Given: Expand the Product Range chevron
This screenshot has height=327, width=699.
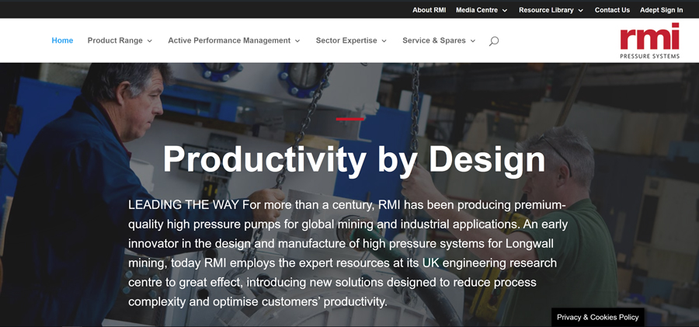Looking at the screenshot, I should [x=150, y=41].
